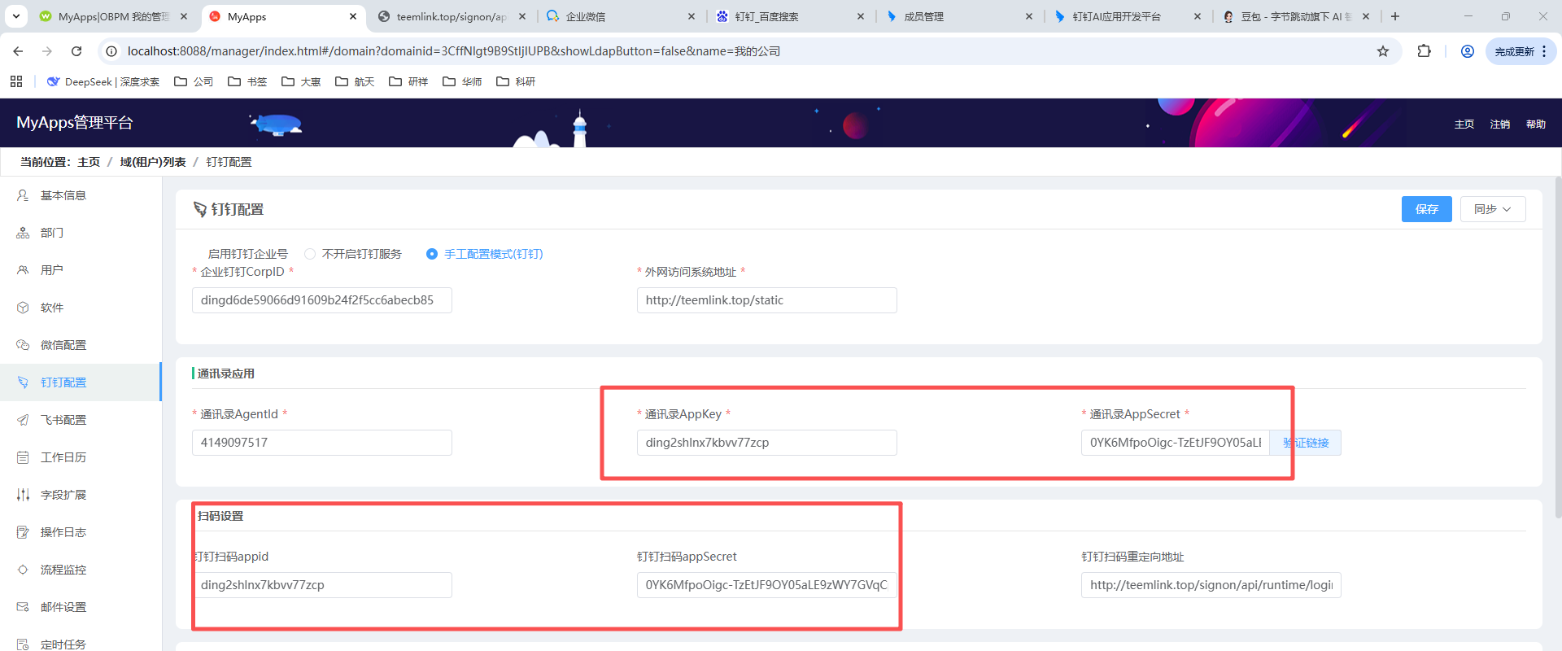
Task: Switch to teemlink.top/signon browser tab
Action: 452,16
